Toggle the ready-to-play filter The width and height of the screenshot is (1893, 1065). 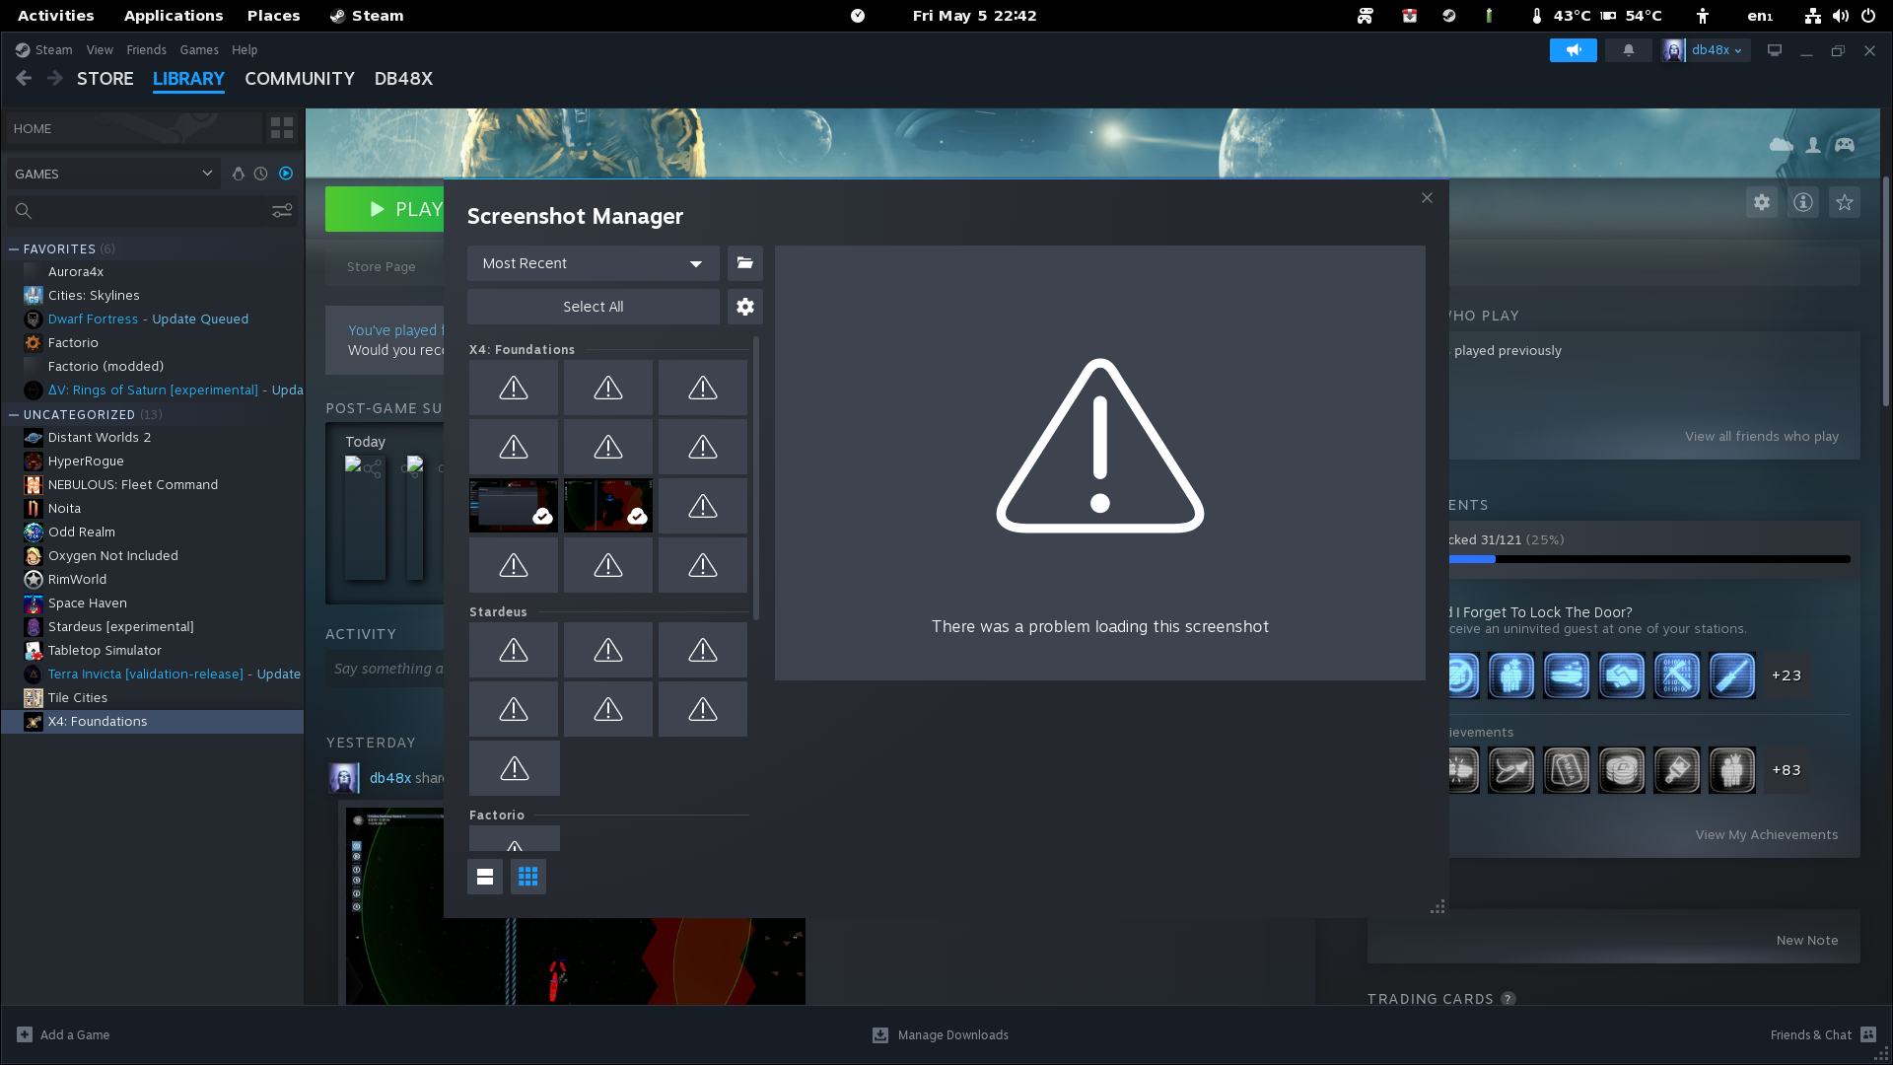[x=286, y=174]
